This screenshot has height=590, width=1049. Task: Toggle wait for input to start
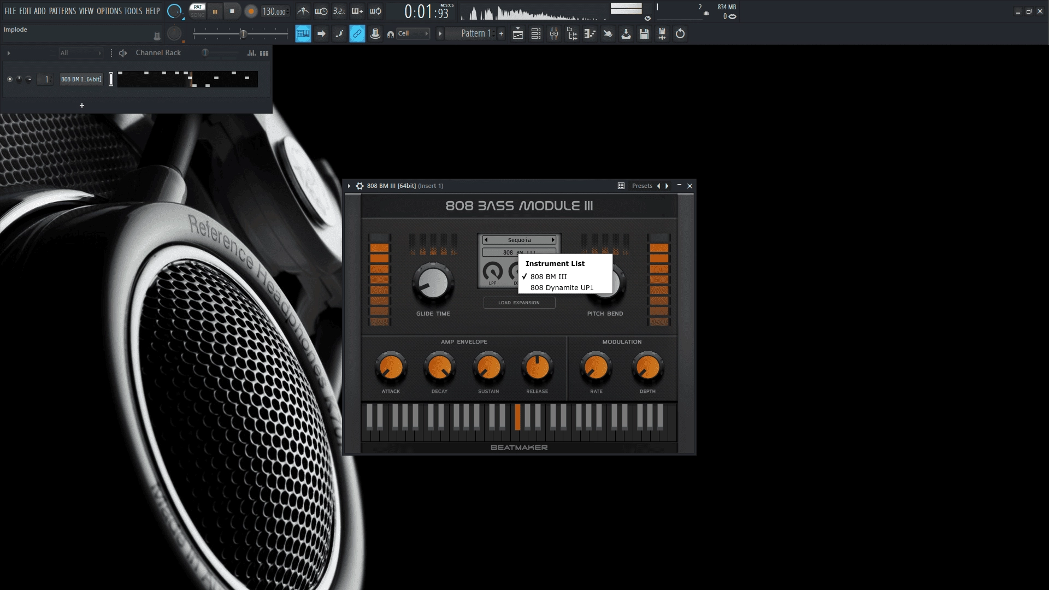click(x=321, y=11)
